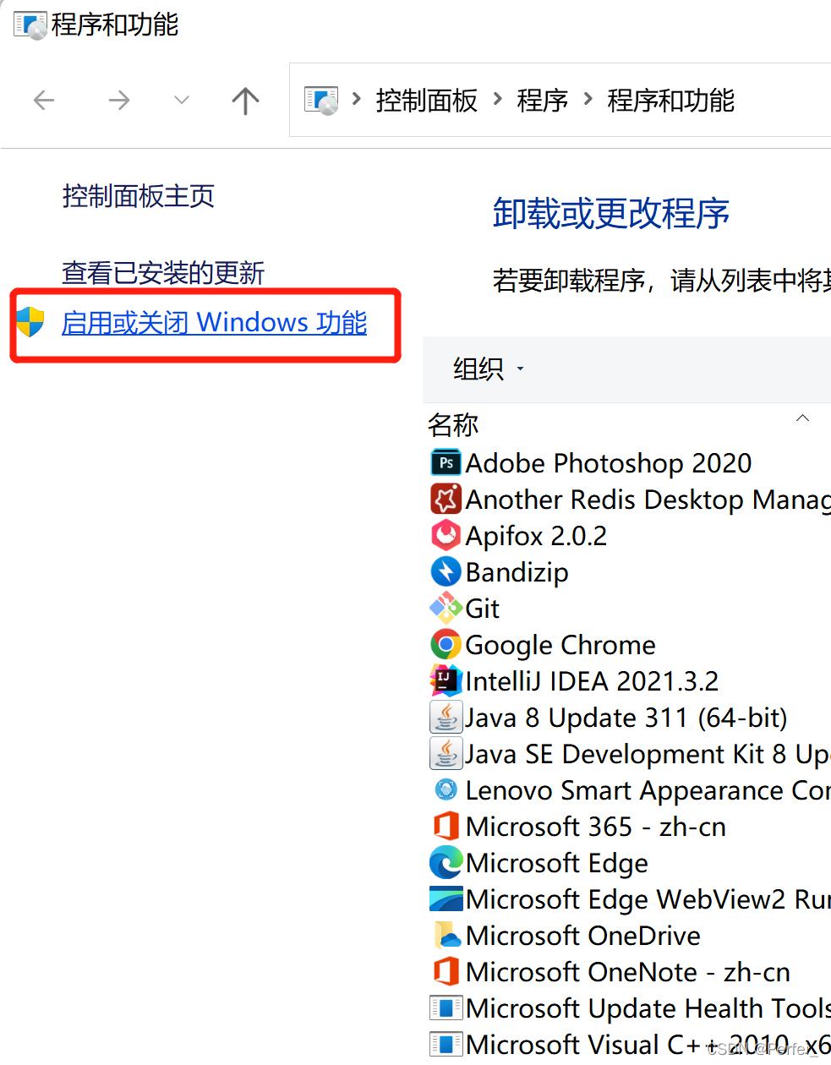
Task: Select 程序和功能 in the breadcrumb
Action: (x=671, y=101)
